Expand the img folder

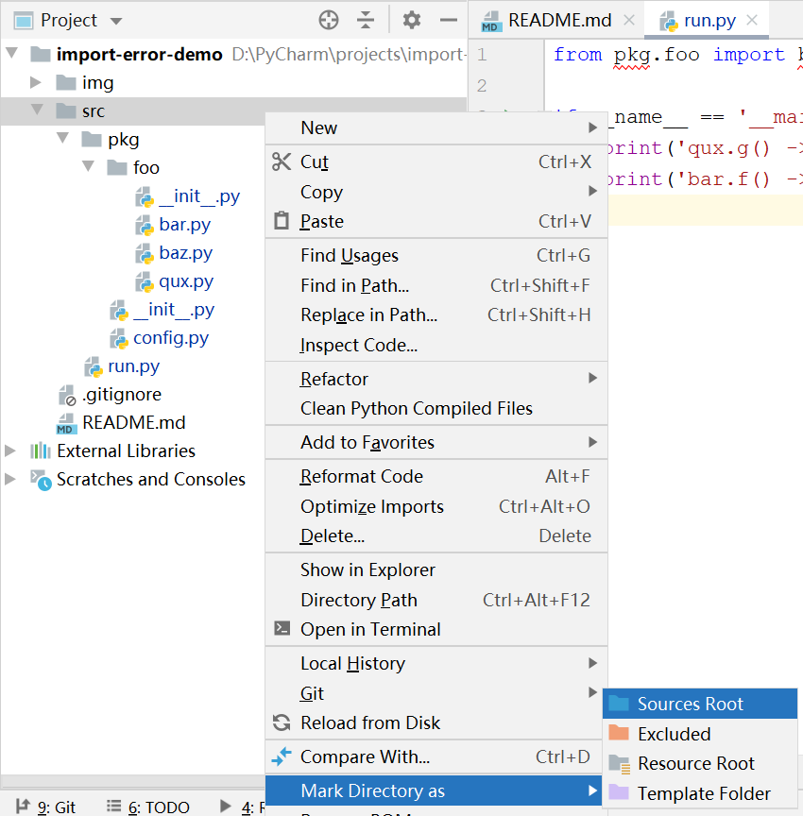tap(35, 82)
